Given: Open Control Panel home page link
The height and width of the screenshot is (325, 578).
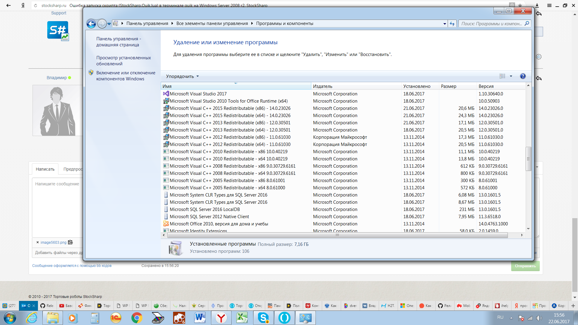Looking at the screenshot, I should click(x=119, y=42).
